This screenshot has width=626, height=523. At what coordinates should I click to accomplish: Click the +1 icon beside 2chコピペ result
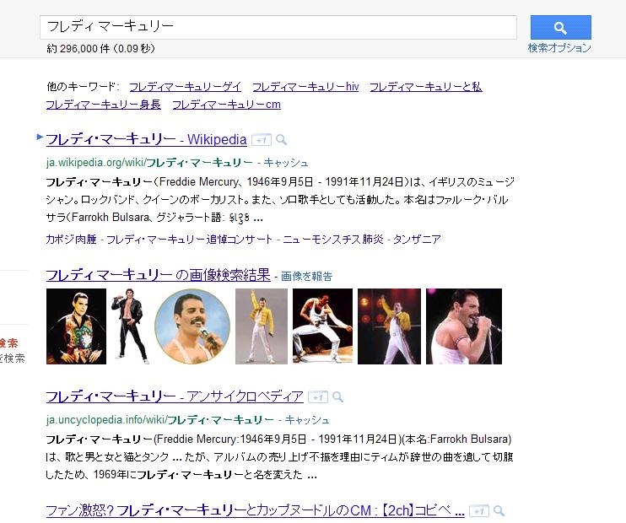(479, 511)
